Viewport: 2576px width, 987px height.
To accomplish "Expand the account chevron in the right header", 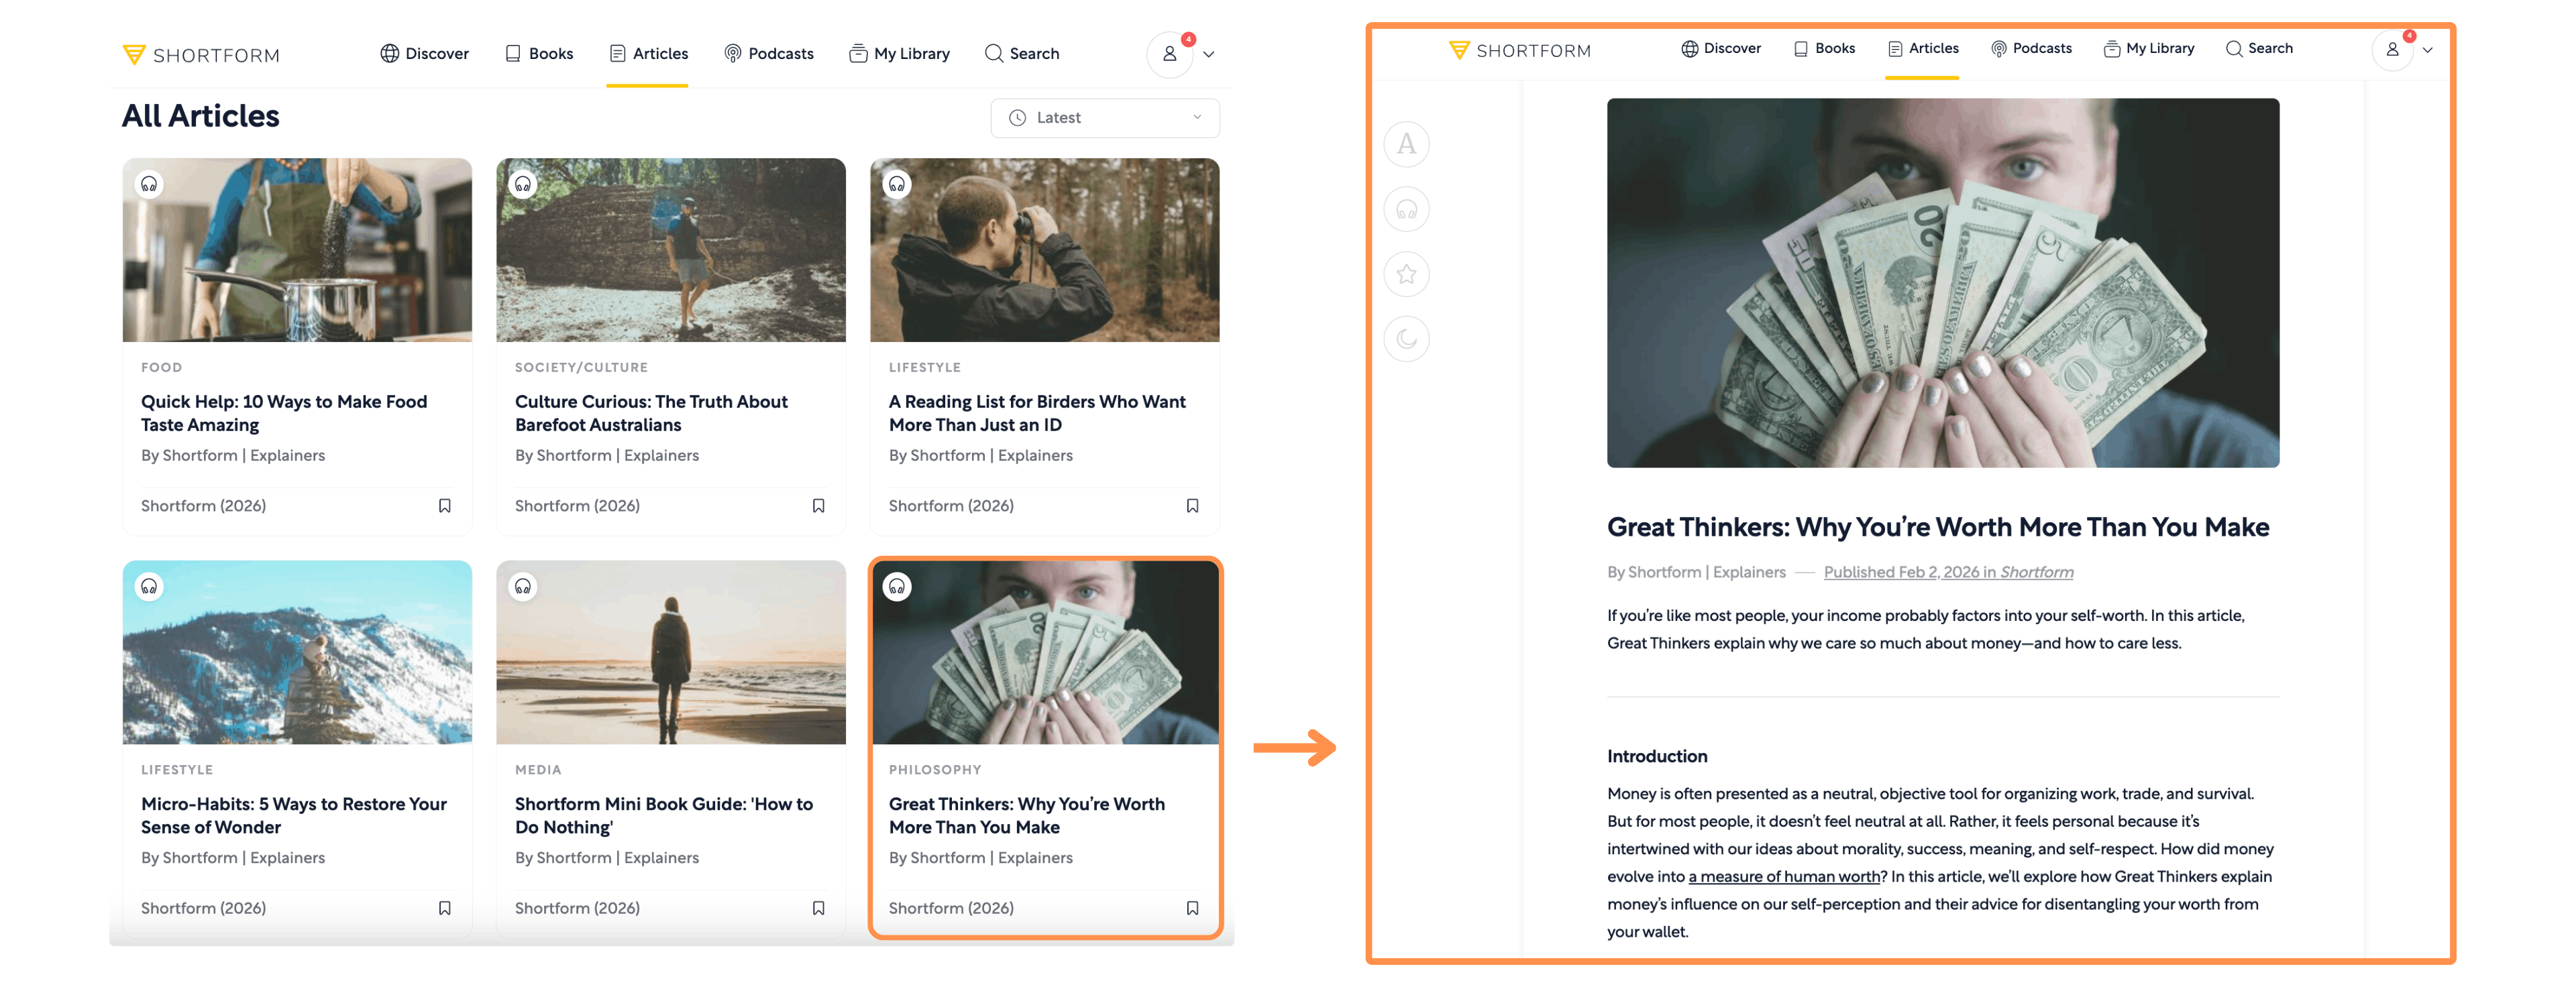I will [2427, 50].
